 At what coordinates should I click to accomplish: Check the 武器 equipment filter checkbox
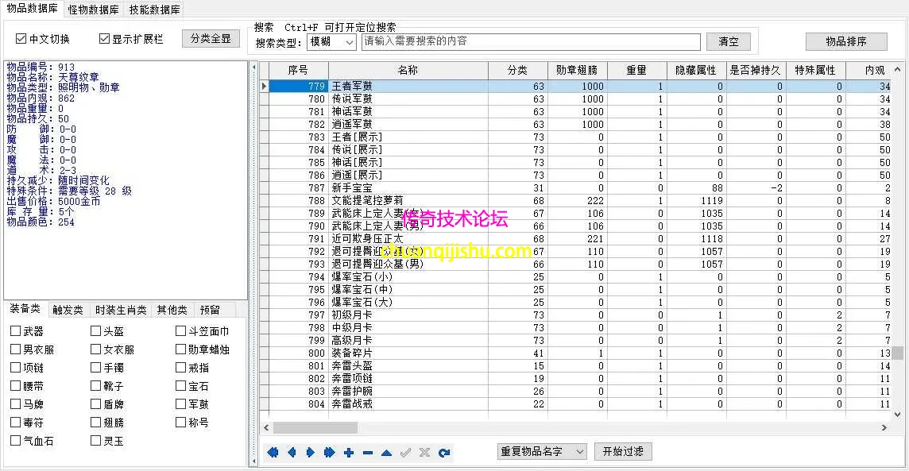pyautogui.click(x=14, y=330)
